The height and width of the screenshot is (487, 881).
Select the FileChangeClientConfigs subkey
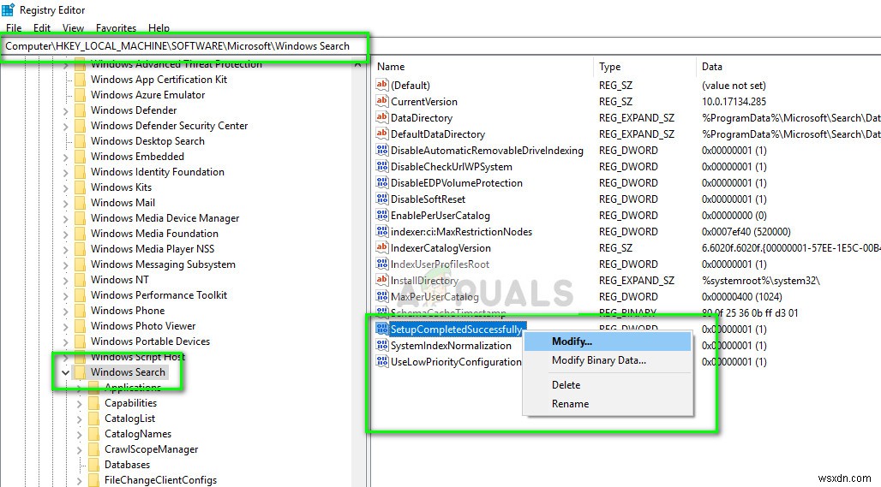click(x=161, y=479)
